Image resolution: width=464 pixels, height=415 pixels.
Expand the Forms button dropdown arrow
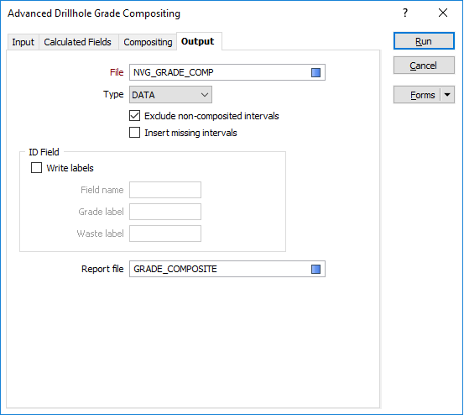point(447,95)
